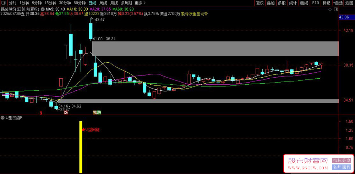This screenshot has height=174, width=355.
Task: Click the diamond marker icon above the chart
Action: 331,10
